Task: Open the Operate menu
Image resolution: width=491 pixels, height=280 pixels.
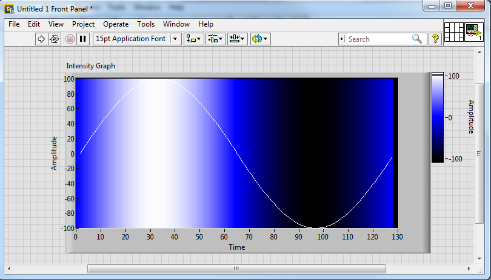Action: click(x=116, y=24)
